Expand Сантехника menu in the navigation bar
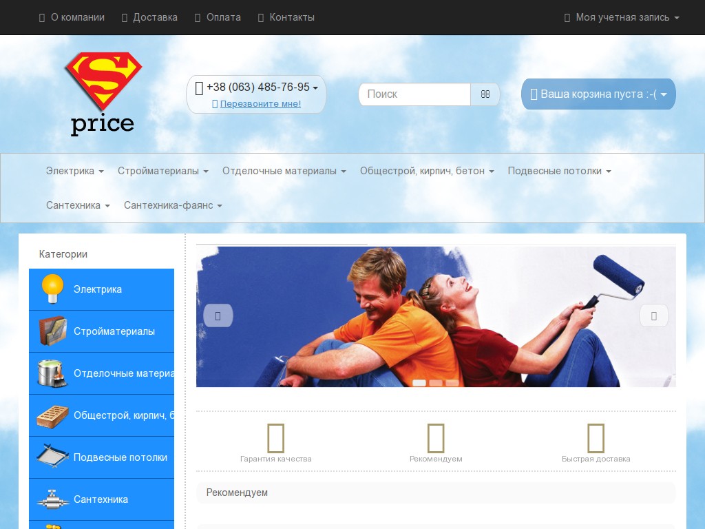The width and height of the screenshot is (705, 529). [x=78, y=205]
